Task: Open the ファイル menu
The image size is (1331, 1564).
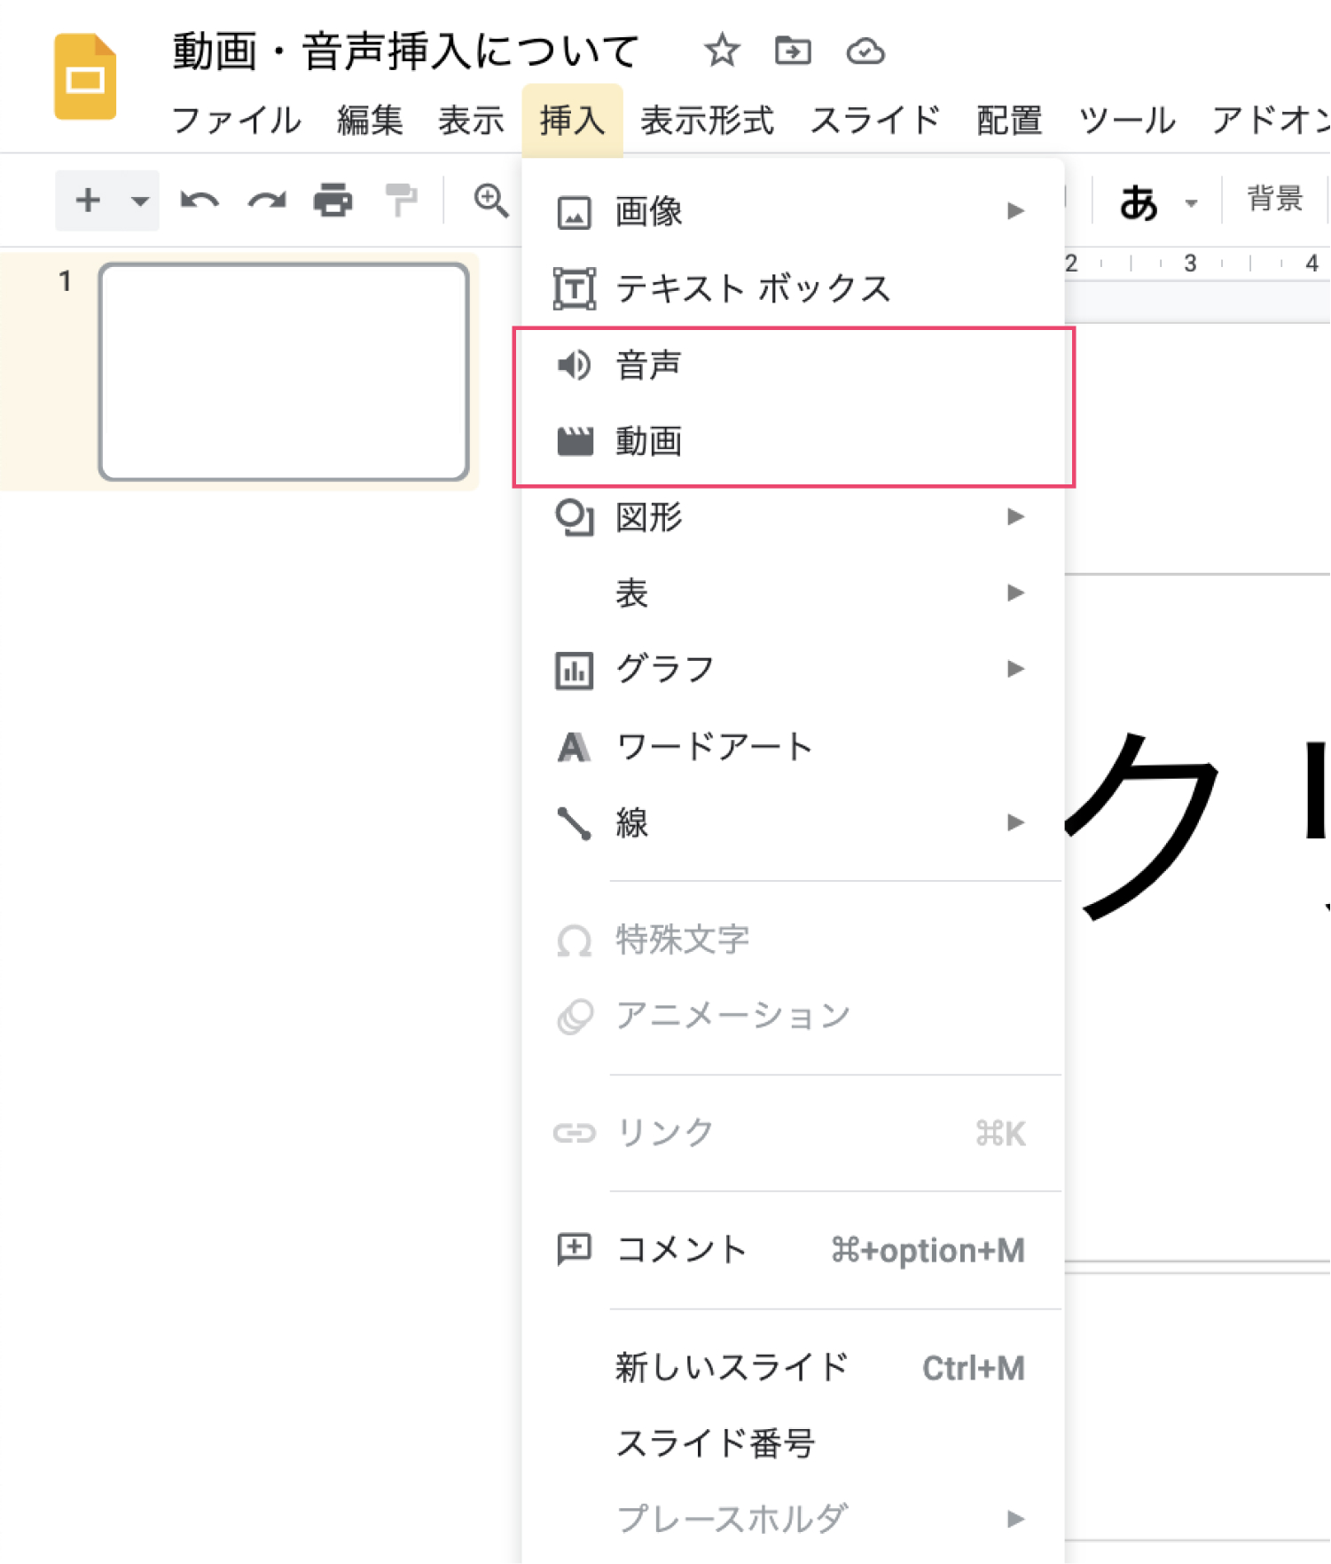Action: pyautogui.click(x=236, y=120)
